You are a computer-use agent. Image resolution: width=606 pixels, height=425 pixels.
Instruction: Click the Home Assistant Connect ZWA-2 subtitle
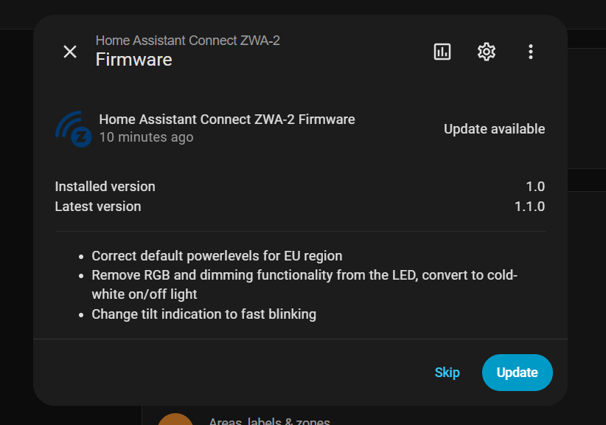(189, 40)
